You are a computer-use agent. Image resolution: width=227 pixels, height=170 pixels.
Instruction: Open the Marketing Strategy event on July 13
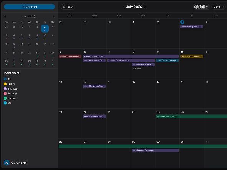(x=94, y=86)
